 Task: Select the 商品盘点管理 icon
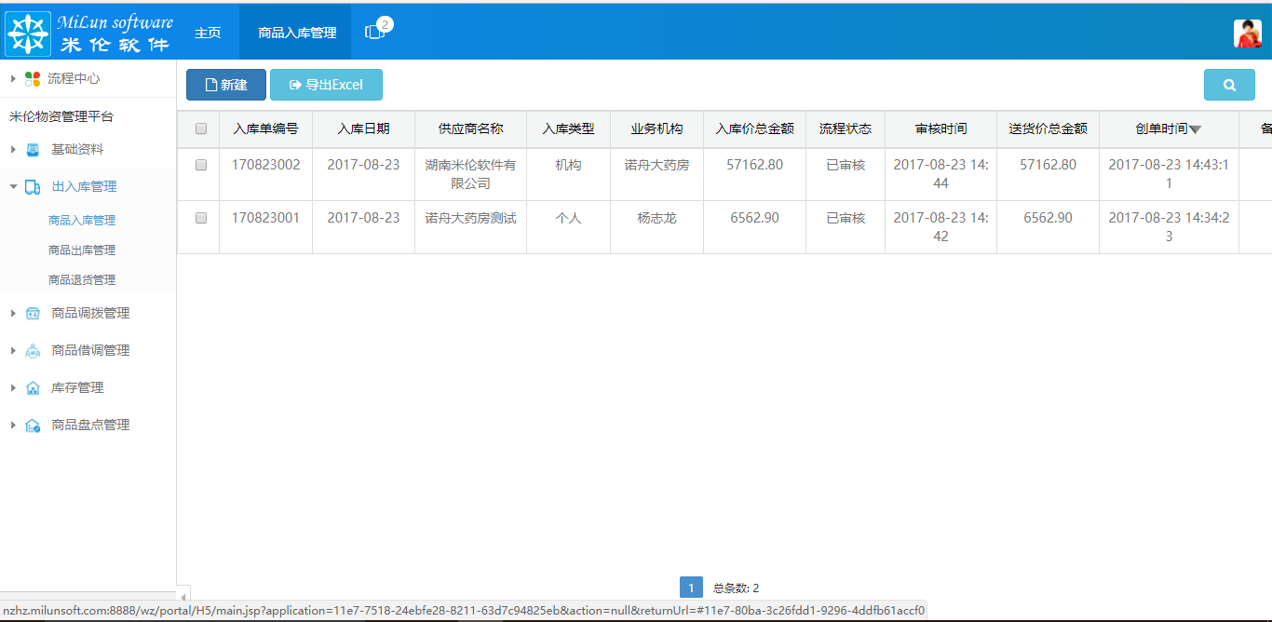(x=34, y=425)
